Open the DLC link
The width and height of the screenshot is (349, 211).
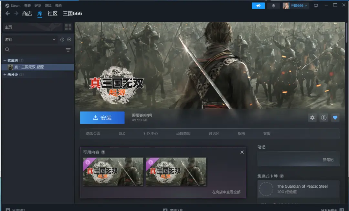tap(122, 133)
